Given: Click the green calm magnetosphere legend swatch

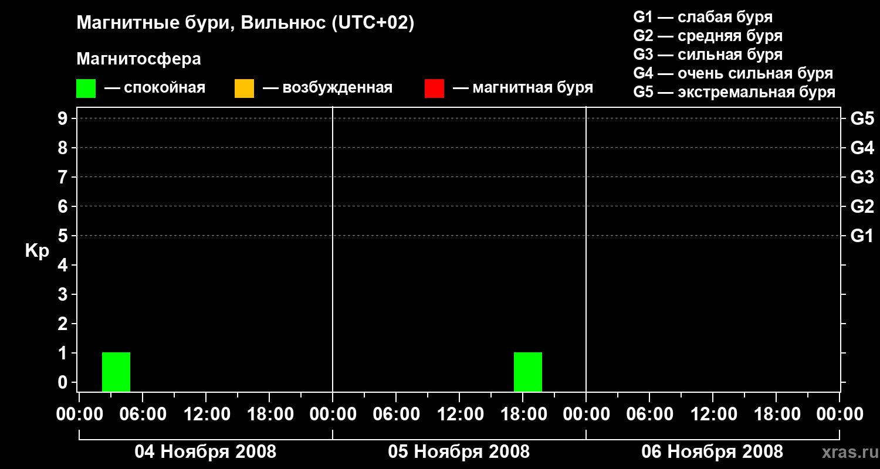Looking at the screenshot, I should pyautogui.click(x=86, y=89).
